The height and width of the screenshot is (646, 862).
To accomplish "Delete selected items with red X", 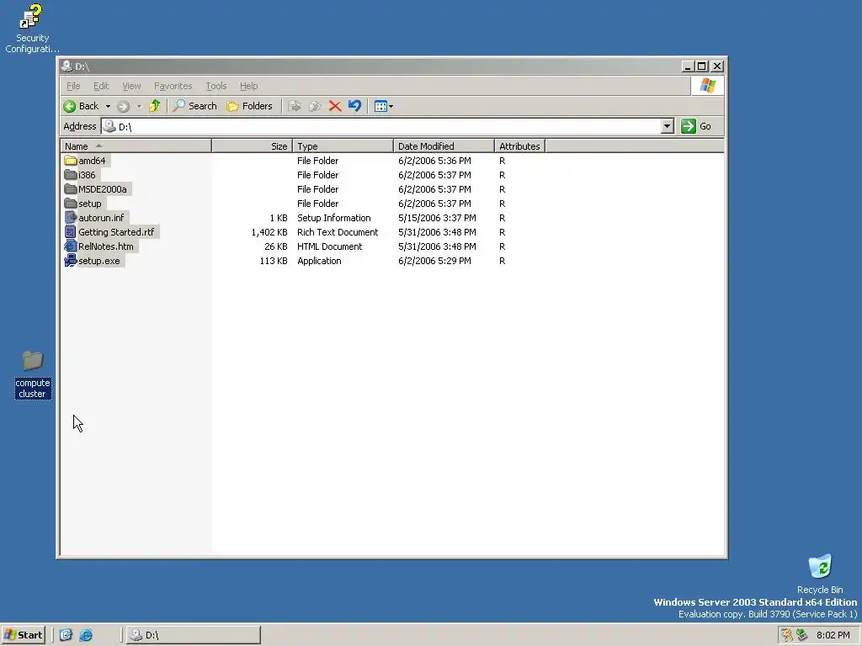I will 335,106.
